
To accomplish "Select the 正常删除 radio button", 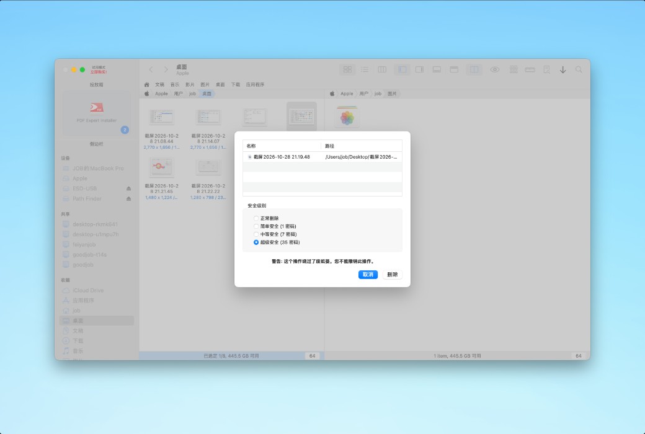I will (256, 218).
